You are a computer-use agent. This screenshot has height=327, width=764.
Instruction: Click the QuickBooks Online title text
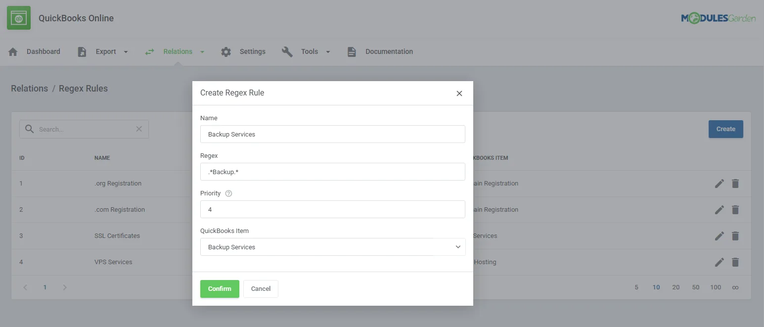76,18
